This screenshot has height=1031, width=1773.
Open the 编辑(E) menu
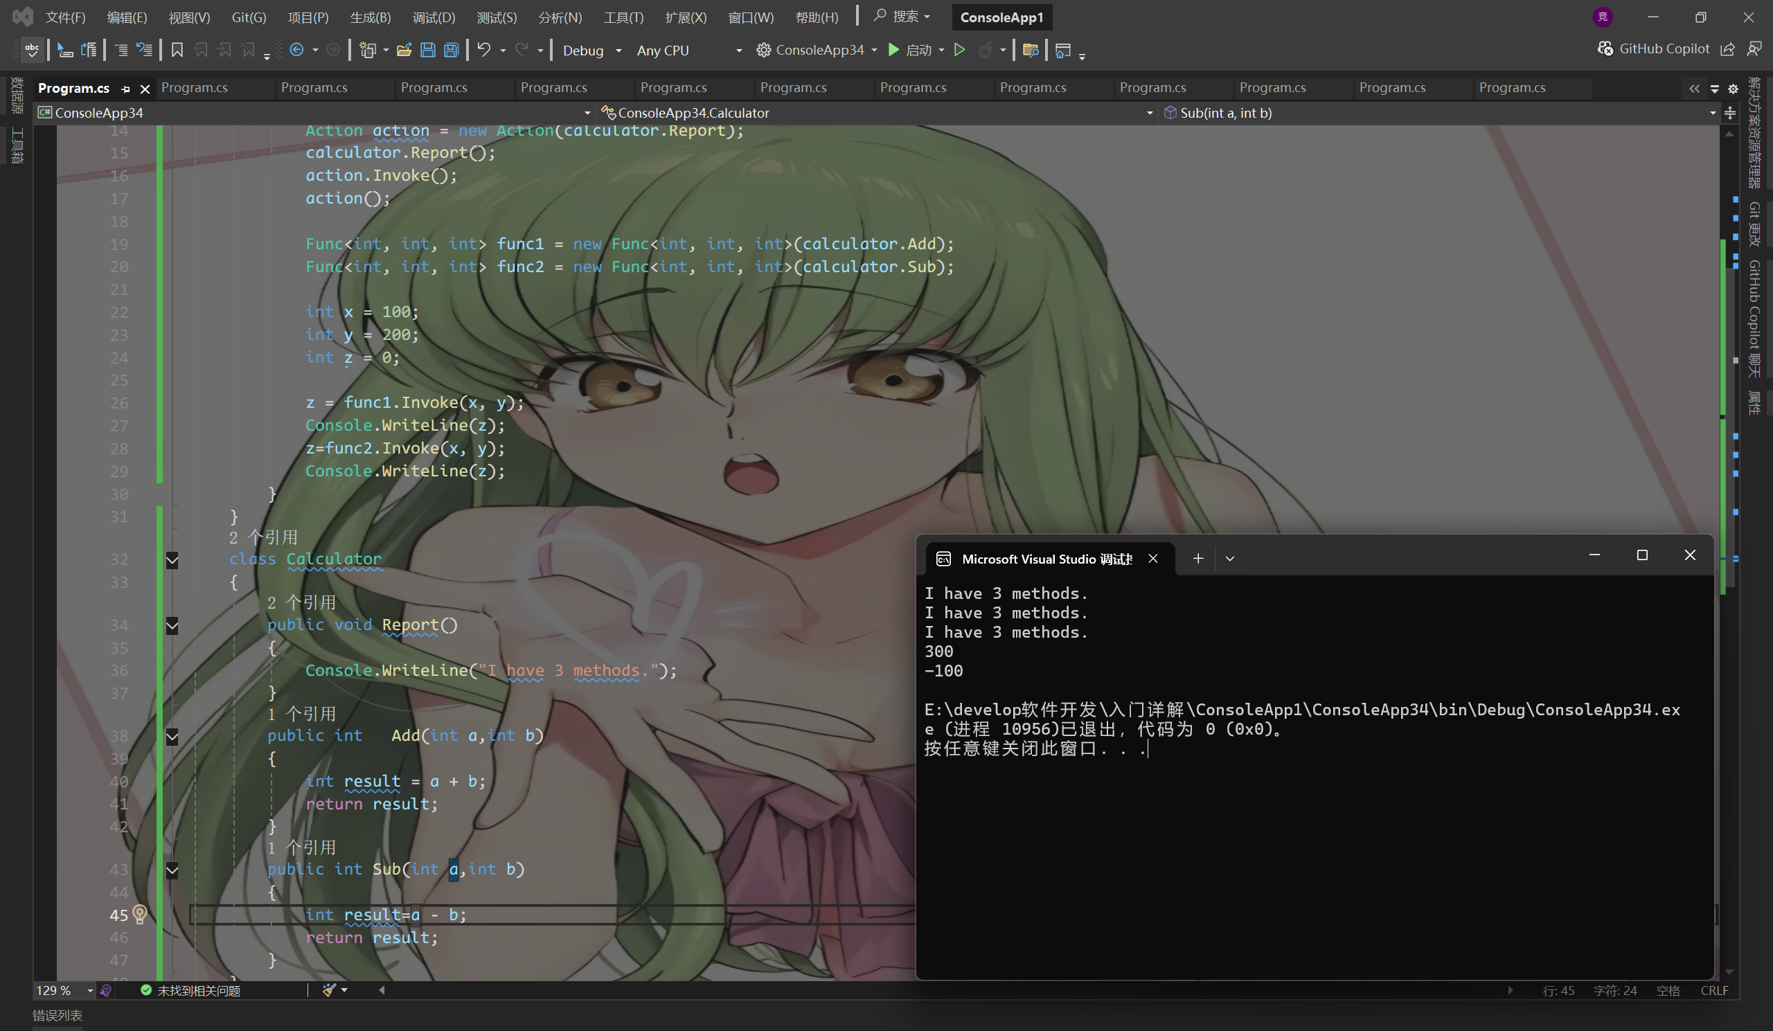pyautogui.click(x=127, y=17)
